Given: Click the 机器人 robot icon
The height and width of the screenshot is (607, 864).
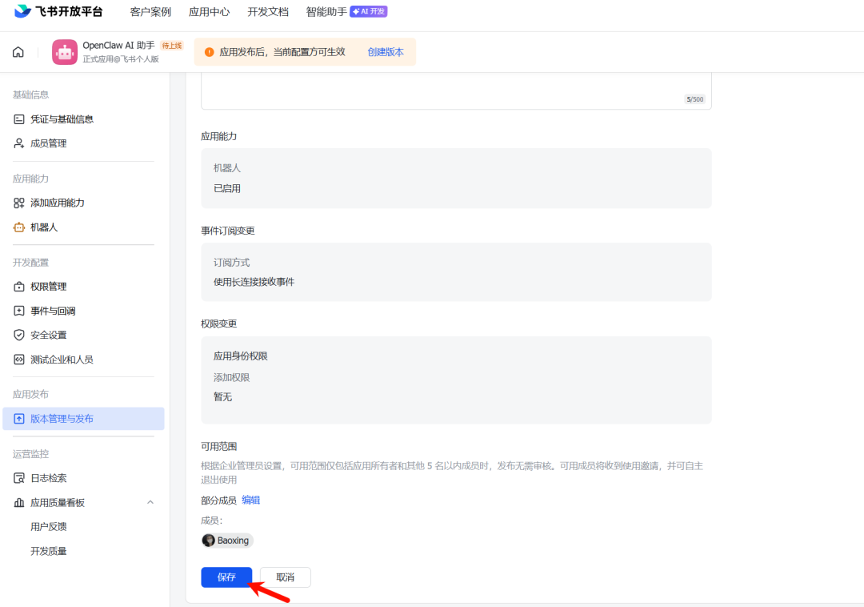Looking at the screenshot, I should click(x=18, y=227).
